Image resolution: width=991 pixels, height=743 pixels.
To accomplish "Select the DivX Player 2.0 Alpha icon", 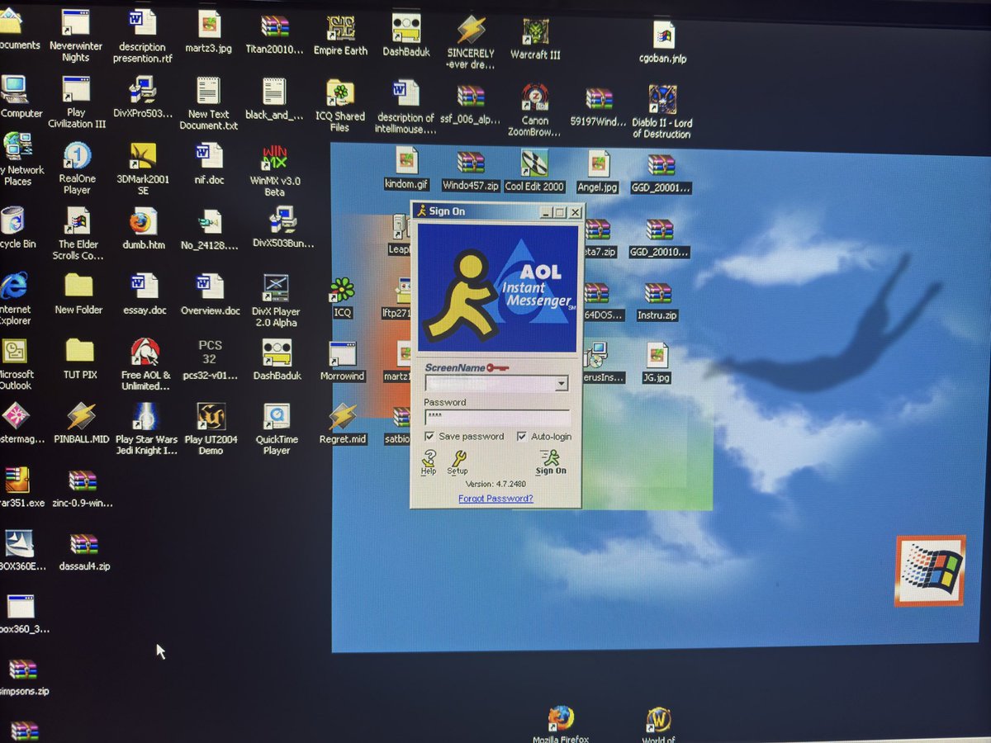I will click(275, 288).
